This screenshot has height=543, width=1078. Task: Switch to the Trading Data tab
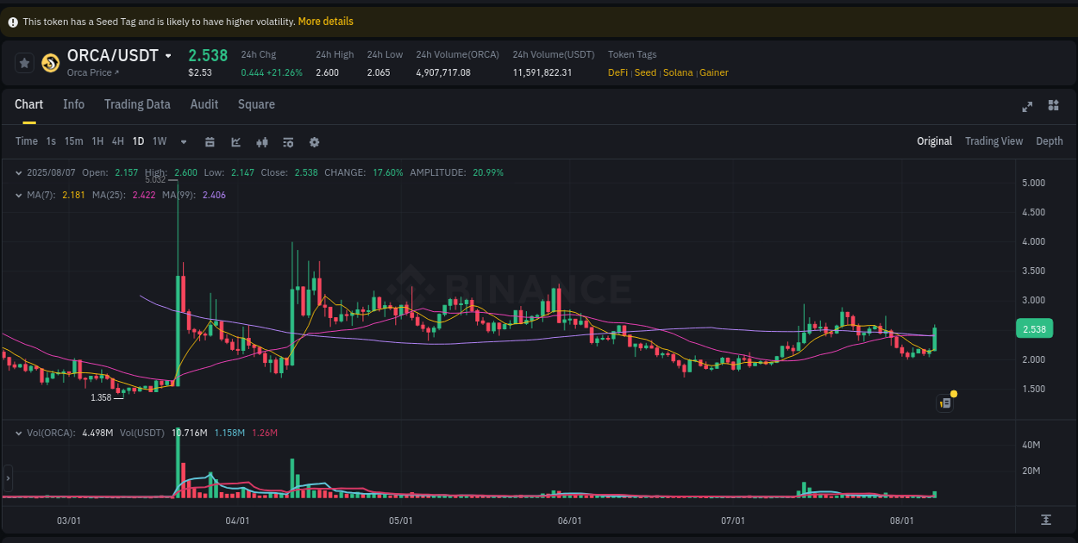tap(137, 104)
